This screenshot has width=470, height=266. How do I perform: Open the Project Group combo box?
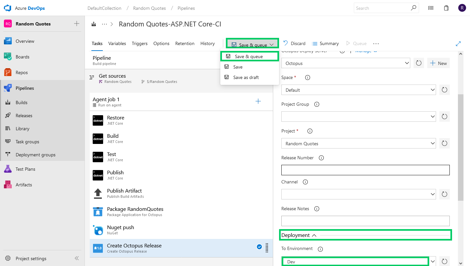click(x=358, y=117)
